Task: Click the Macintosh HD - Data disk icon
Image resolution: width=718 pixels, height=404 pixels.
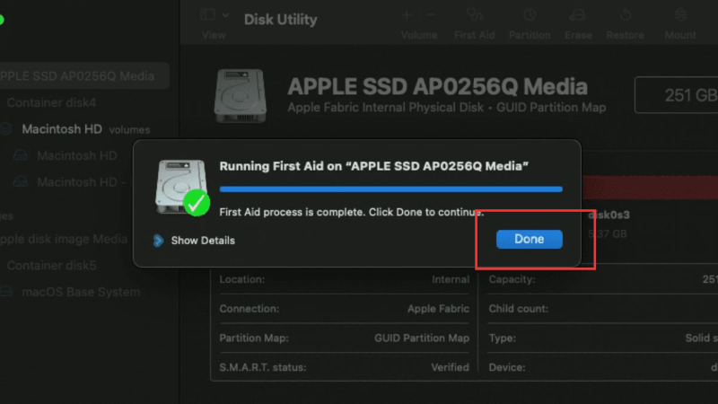Action: pos(20,182)
